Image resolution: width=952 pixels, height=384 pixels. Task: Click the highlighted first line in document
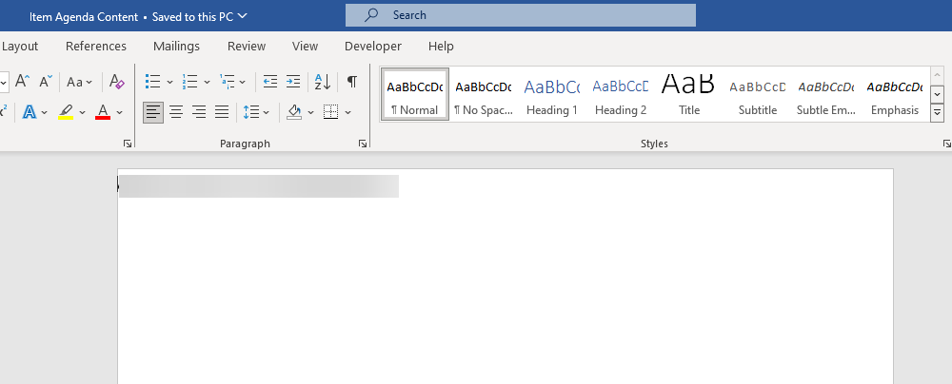coord(259,186)
